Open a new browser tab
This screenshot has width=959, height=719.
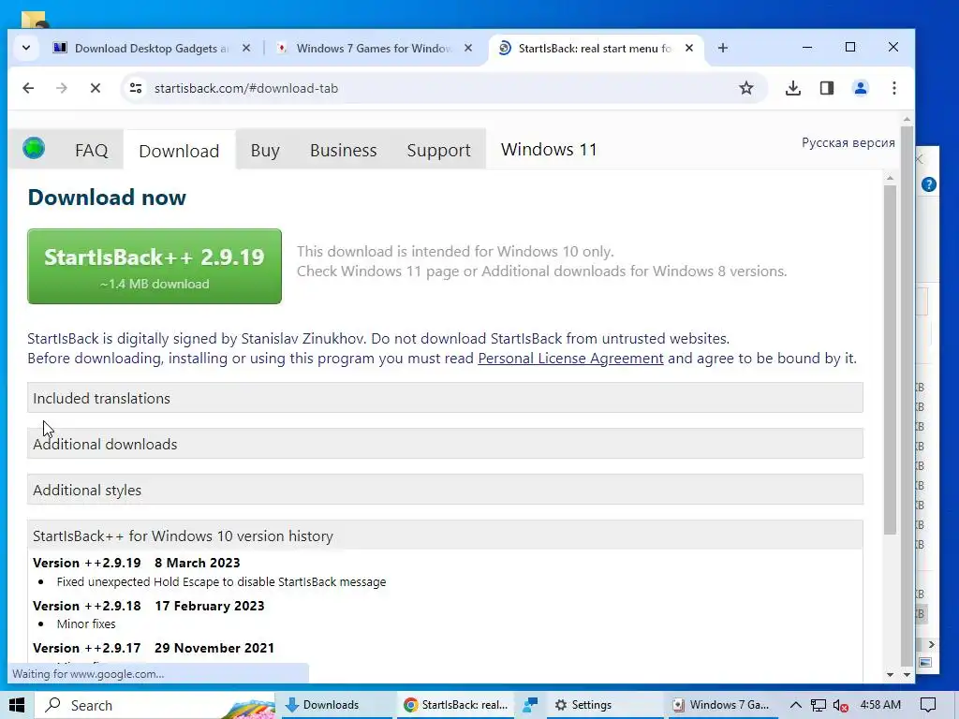tap(723, 48)
